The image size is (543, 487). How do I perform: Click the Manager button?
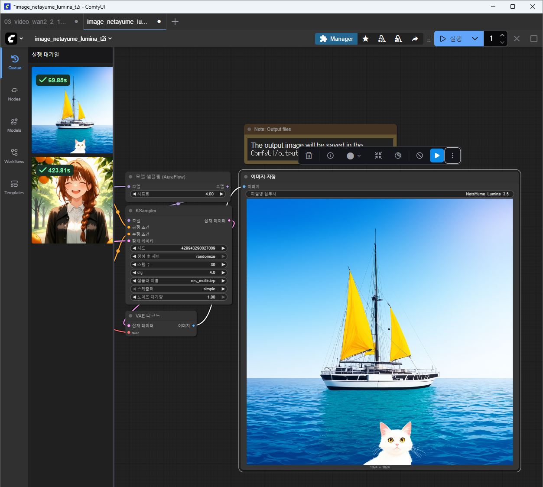pos(336,39)
